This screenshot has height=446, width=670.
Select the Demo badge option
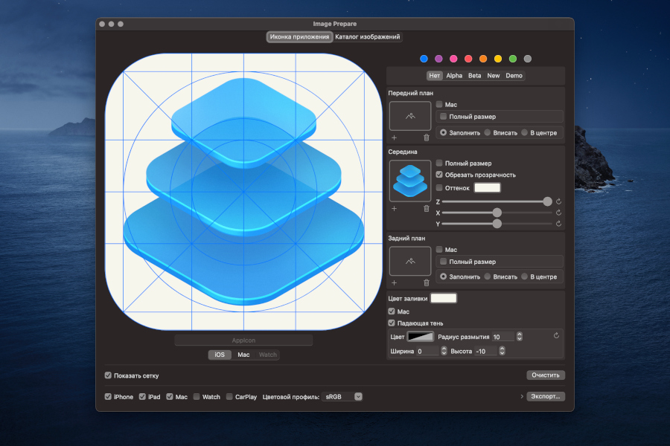(x=514, y=76)
